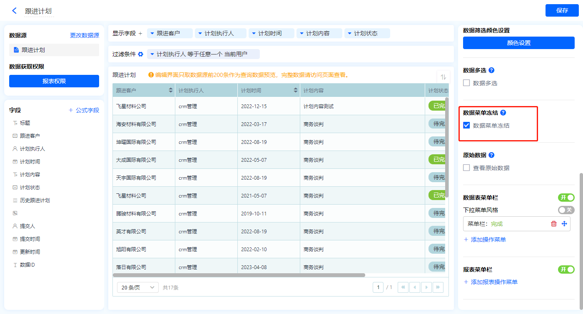This screenshot has width=583, height=314.
Task: Click the back arrow beside 跟进计划
Action: (x=15, y=11)
